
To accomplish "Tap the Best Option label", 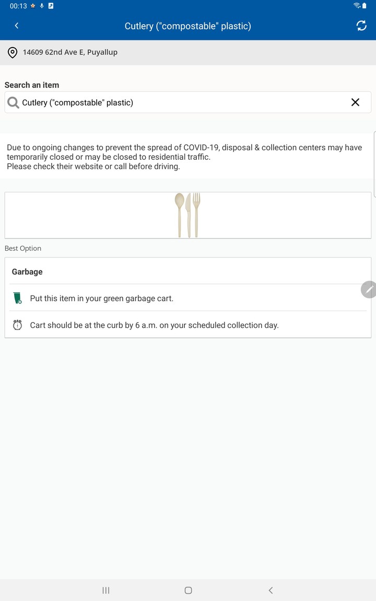I will [23, 249].
